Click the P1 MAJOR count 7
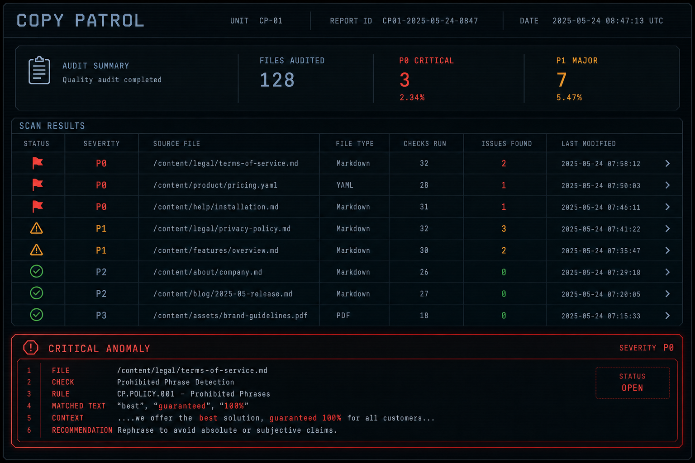Screen dimensions: 695x463 pos(562,80)
